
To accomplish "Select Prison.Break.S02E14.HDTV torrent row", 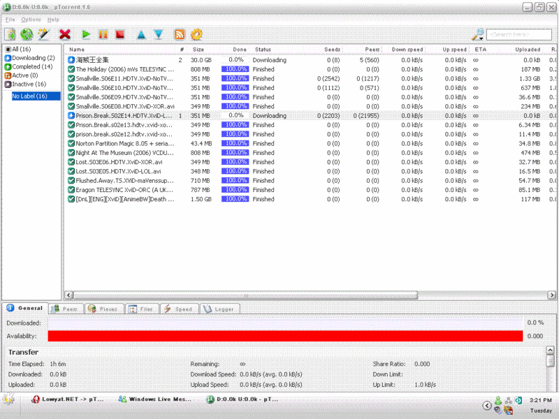I will pos(310,116).
